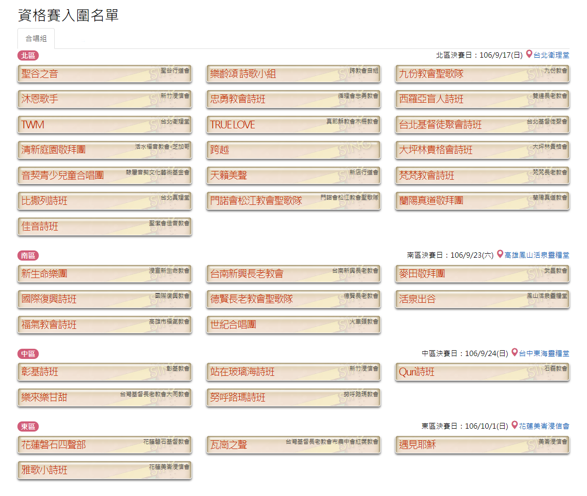Select the 活泉出谷 group card

(482, 299)
